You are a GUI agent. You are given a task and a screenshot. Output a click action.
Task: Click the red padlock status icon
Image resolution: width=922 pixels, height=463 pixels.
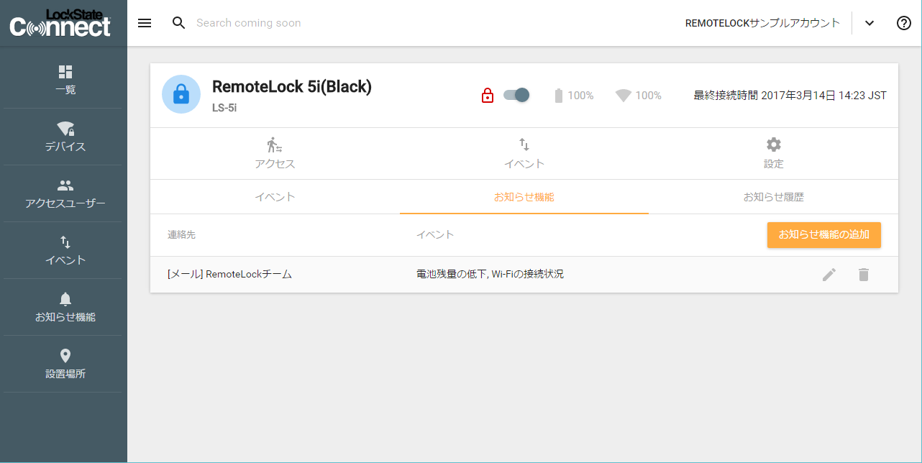[x=488, y=95]
